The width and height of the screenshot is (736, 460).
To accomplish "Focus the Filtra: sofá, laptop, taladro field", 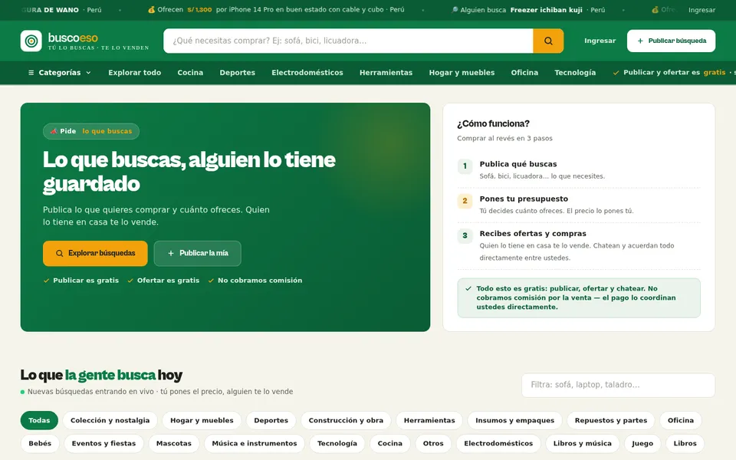I will coord(618,385).
